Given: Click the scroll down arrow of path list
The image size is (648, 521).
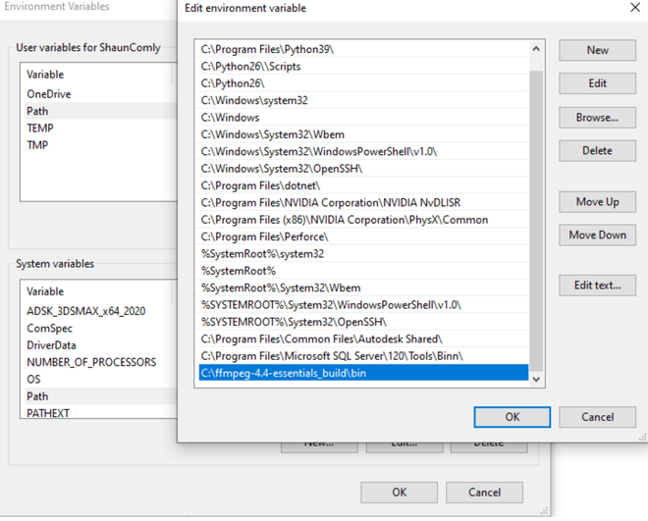Looking at the screenshot, I should pos(536,379).
